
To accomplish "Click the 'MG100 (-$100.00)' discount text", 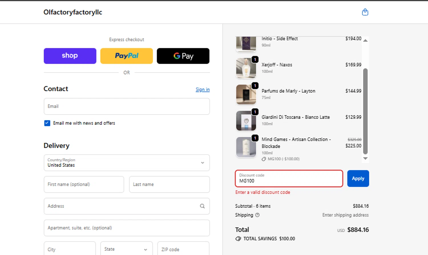I will [284, 159].
